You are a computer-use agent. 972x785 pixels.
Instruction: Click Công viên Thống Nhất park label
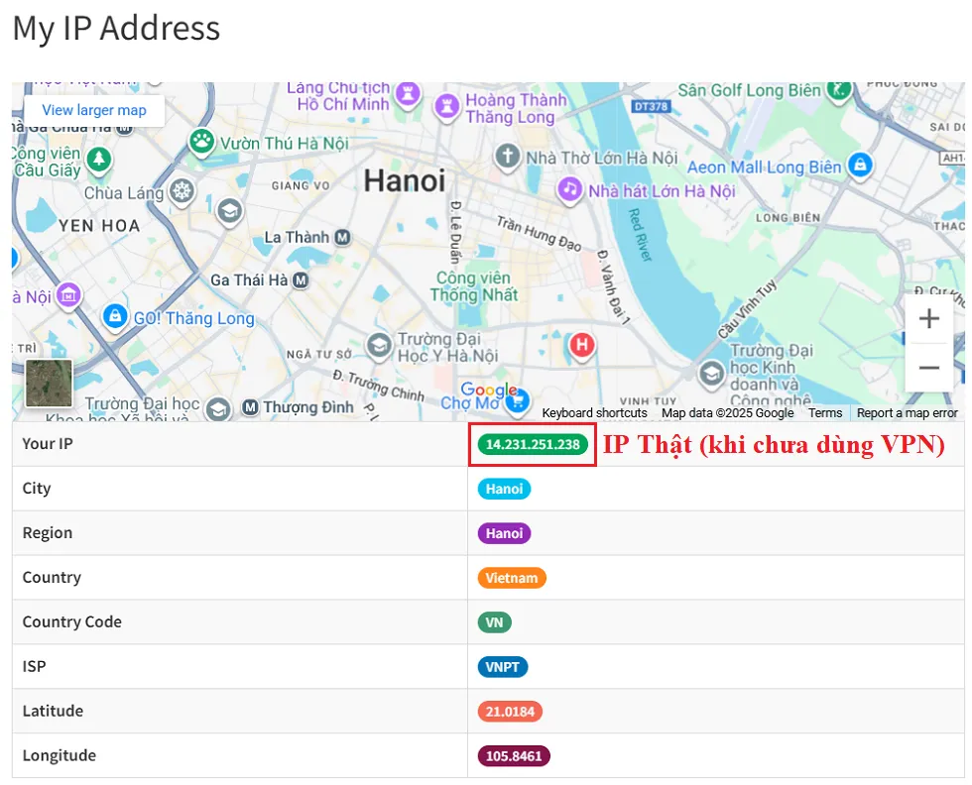point(474,286)
